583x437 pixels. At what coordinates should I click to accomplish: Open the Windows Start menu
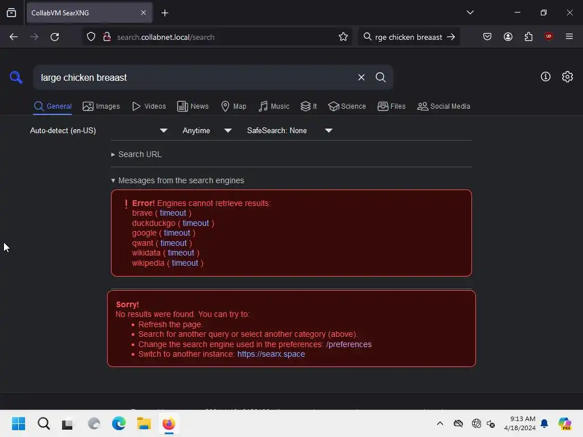pyautogui.click(x=18, y=423)
